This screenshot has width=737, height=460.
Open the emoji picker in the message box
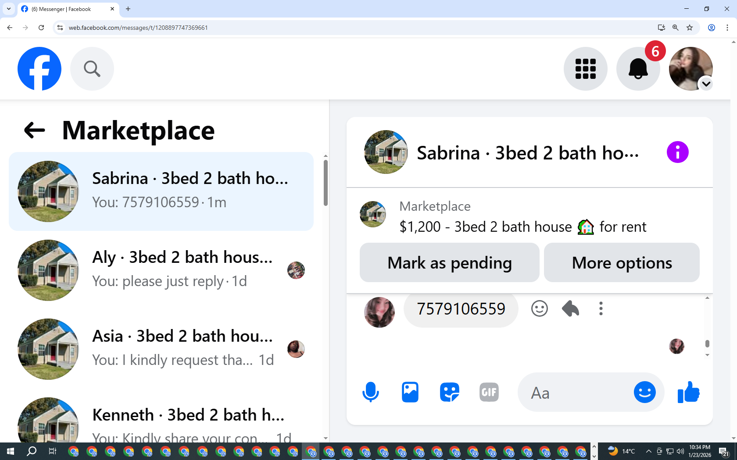pos(645,392)
